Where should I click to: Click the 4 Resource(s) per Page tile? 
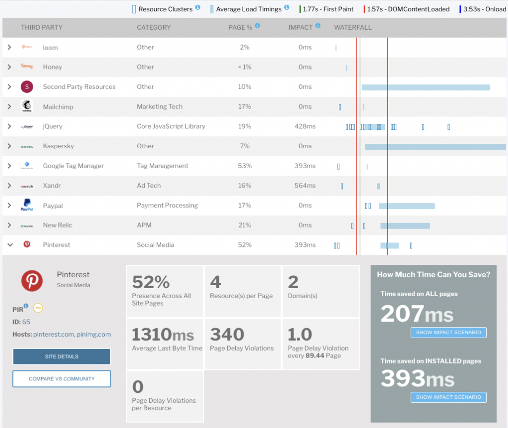click(x=243, y=291)
